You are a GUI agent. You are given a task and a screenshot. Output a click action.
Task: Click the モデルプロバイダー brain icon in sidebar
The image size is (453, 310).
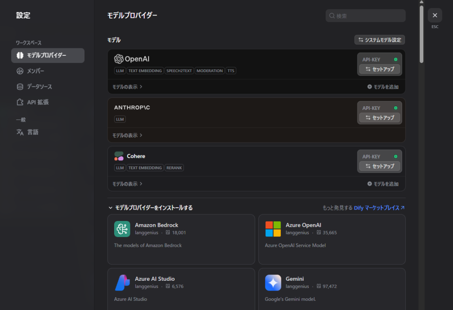pyautogui.click(x=20, y=55)
